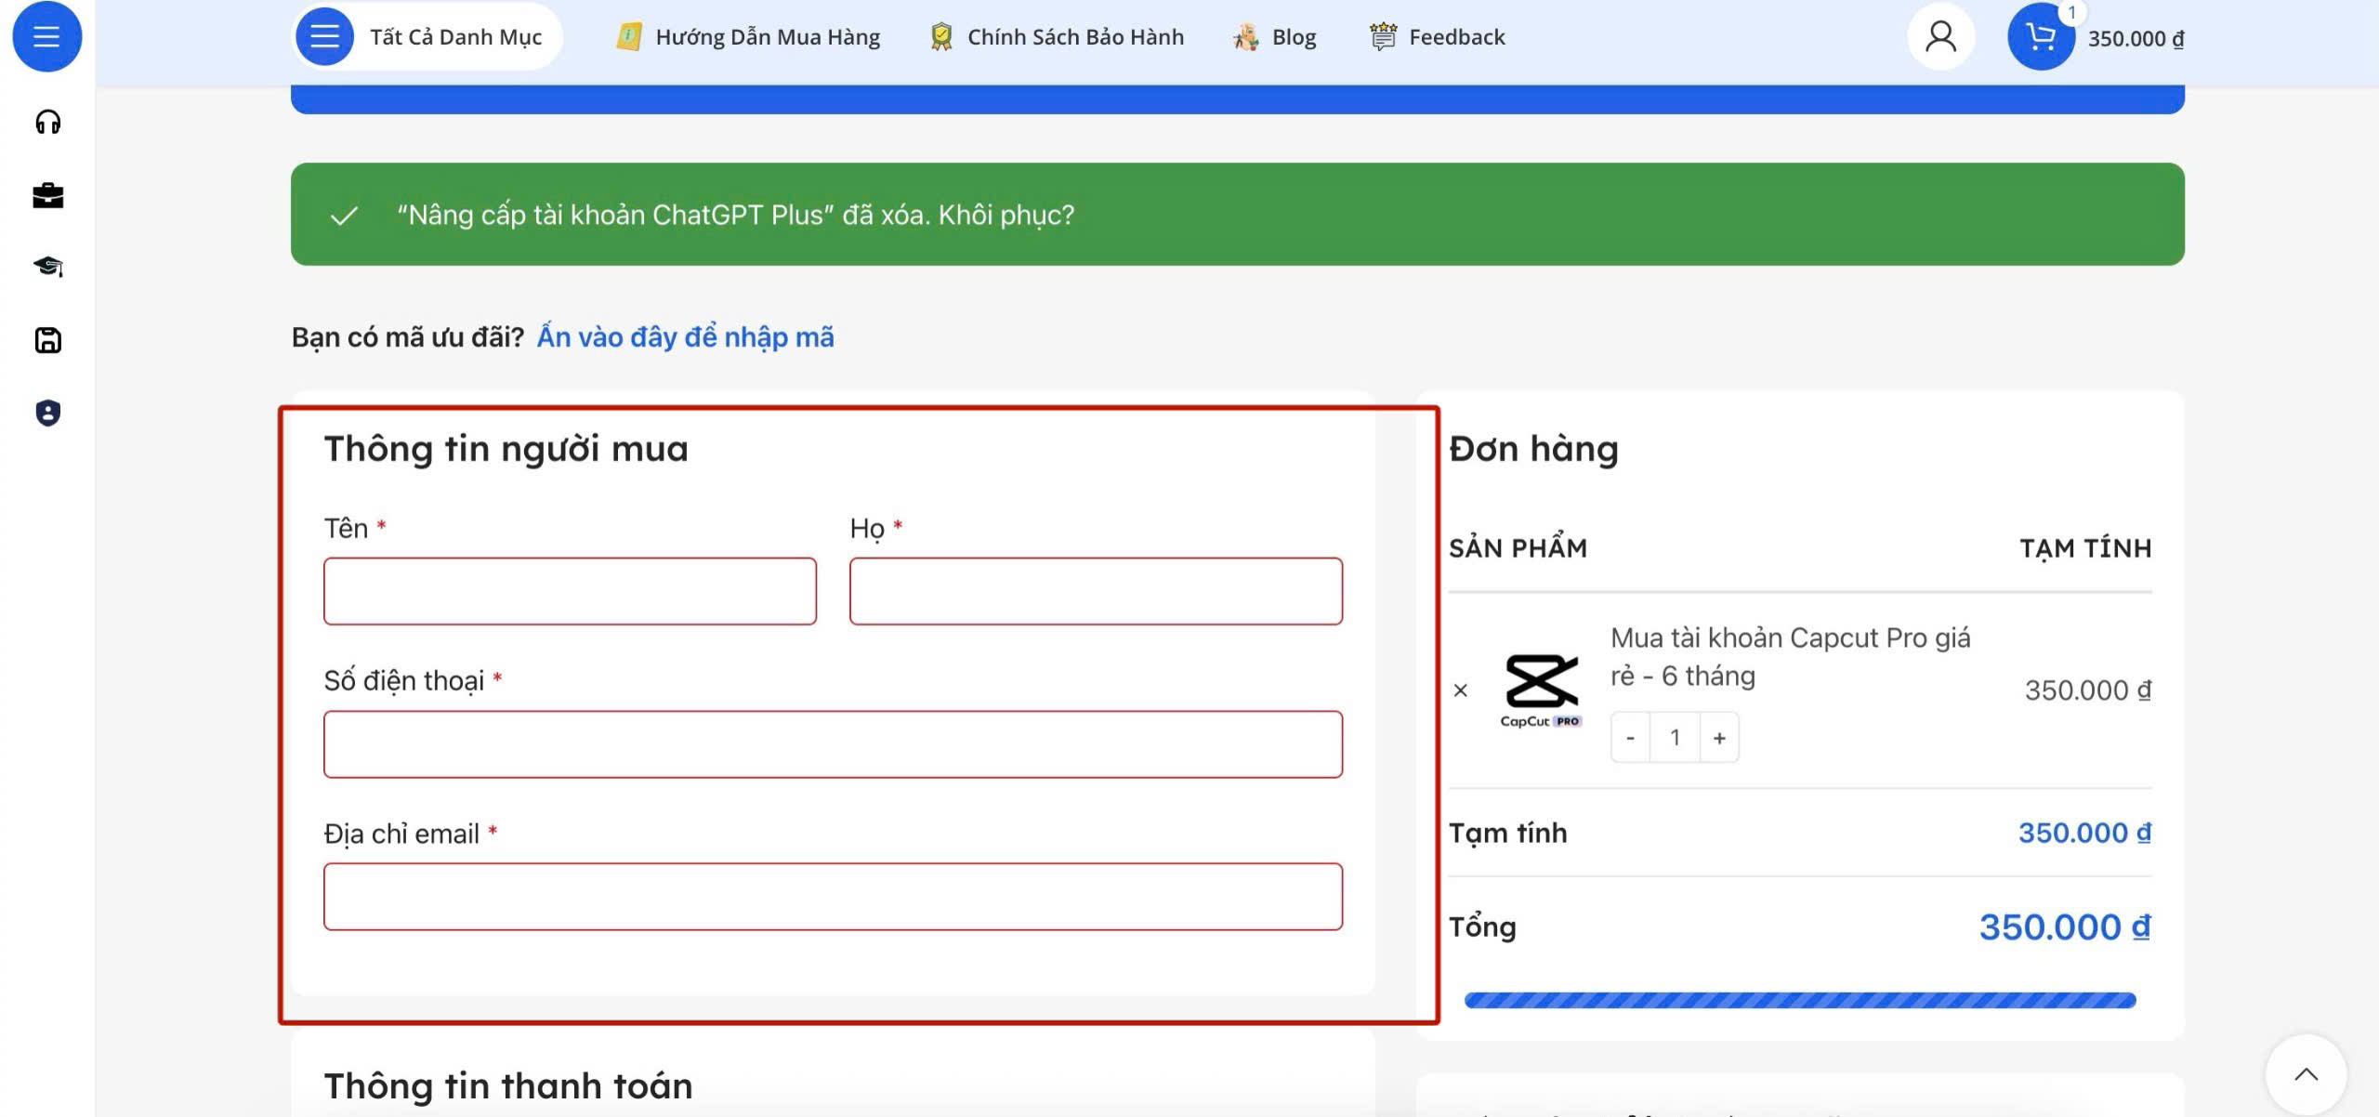The height and width of the screenshot is (1117, 2379).
Task: Decrease Capcut Pro quantity with minus button
Action: click(1630, 738)
